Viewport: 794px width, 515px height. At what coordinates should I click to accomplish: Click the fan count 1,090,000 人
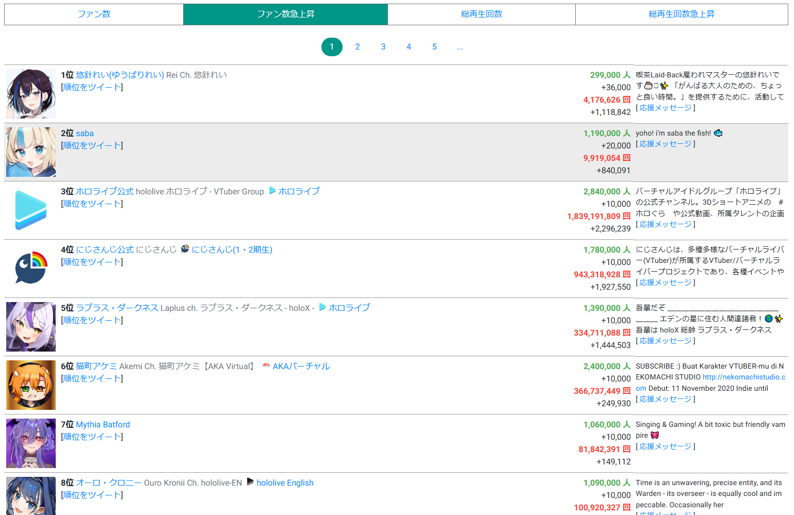click(607, 483)
